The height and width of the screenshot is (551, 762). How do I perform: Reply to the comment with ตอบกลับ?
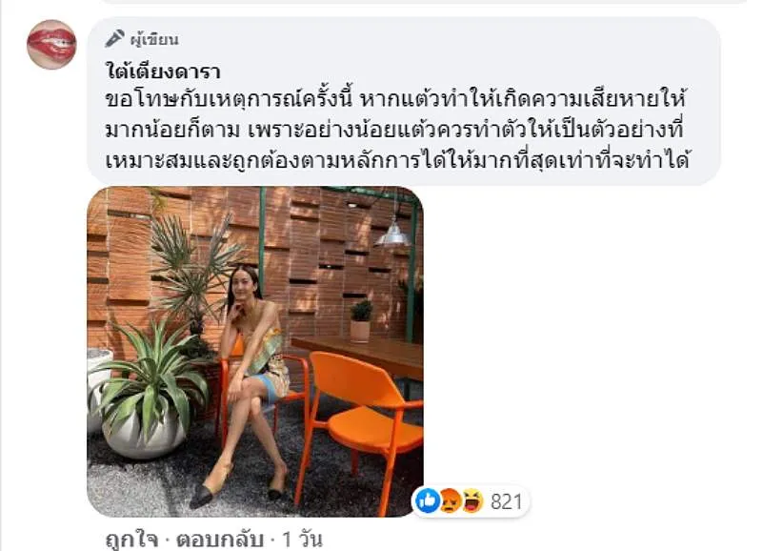[220, 540]
